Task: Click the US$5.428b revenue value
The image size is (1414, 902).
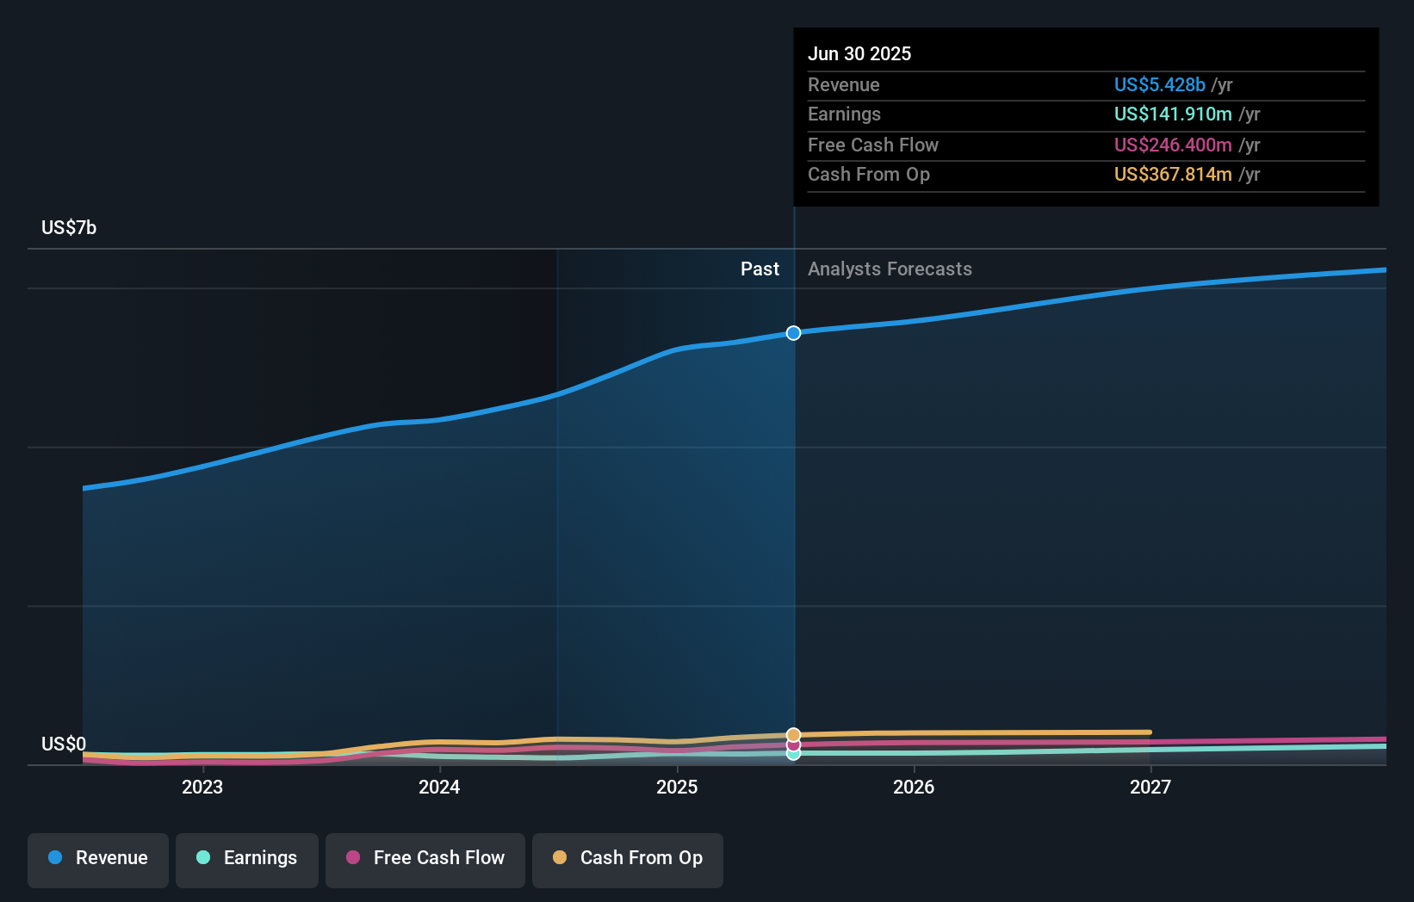Action: 1159,85
